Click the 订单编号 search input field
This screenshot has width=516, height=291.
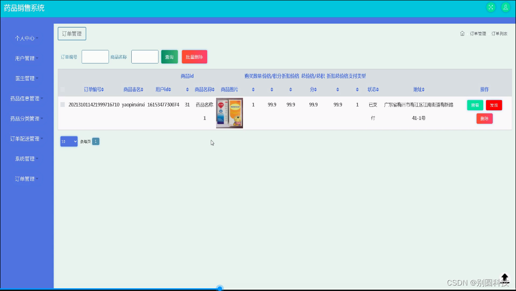(95, 57)
